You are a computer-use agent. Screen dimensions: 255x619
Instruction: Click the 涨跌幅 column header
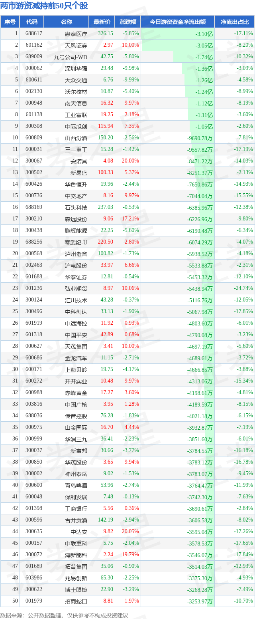127,22
